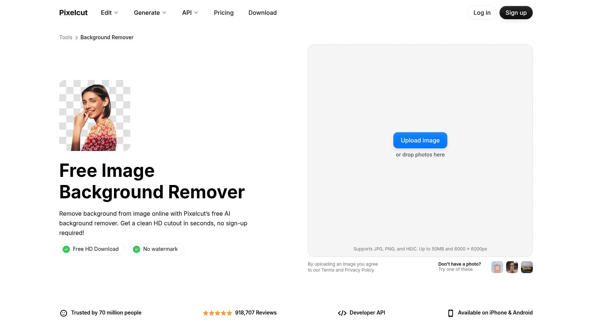Click the Upload image button

(x=420, y=140)
